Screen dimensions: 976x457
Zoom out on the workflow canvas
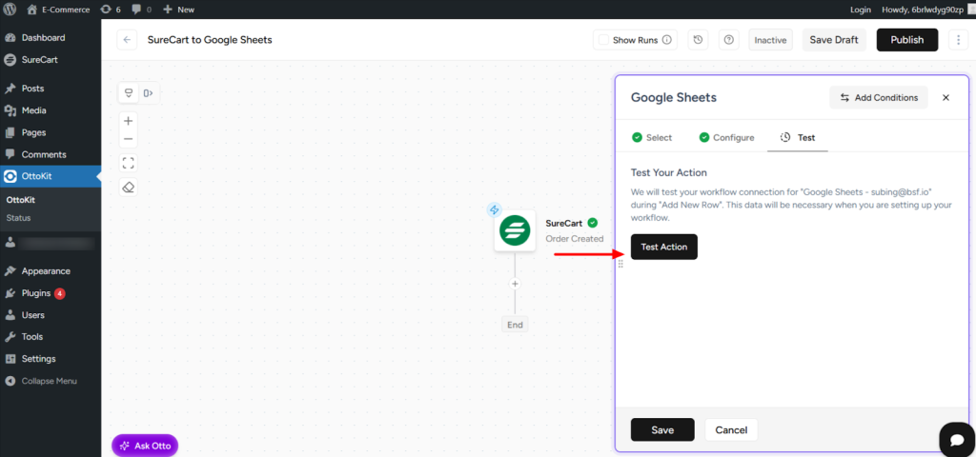point(129,139)
